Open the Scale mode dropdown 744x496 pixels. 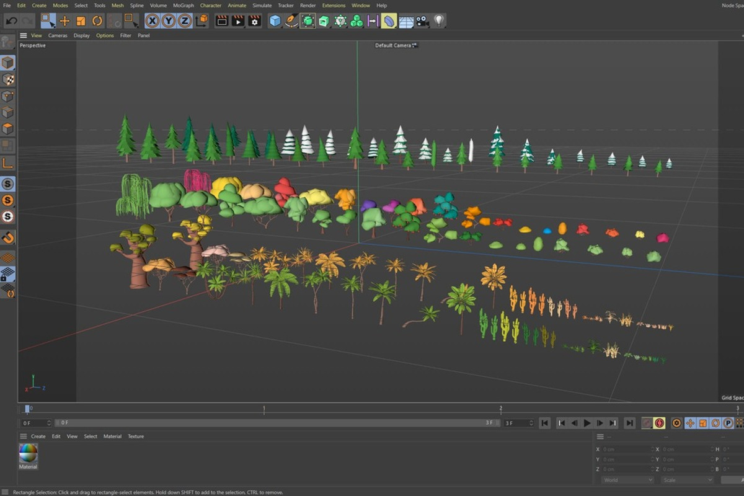click(x=686, y=480)
